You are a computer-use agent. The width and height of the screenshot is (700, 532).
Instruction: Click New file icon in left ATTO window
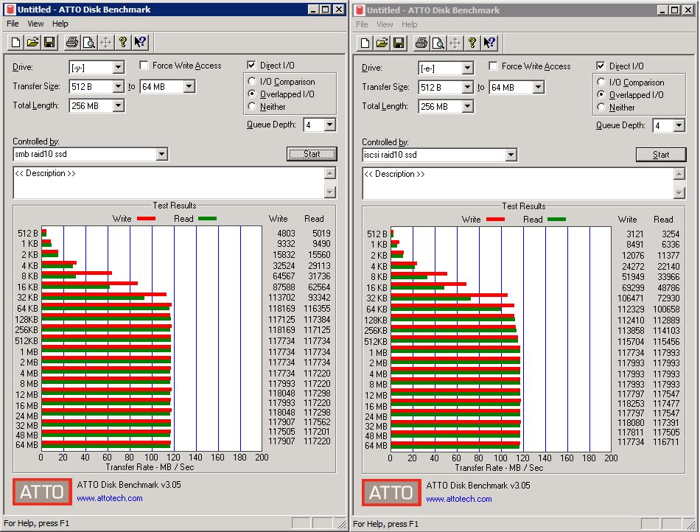click(15, 43)
